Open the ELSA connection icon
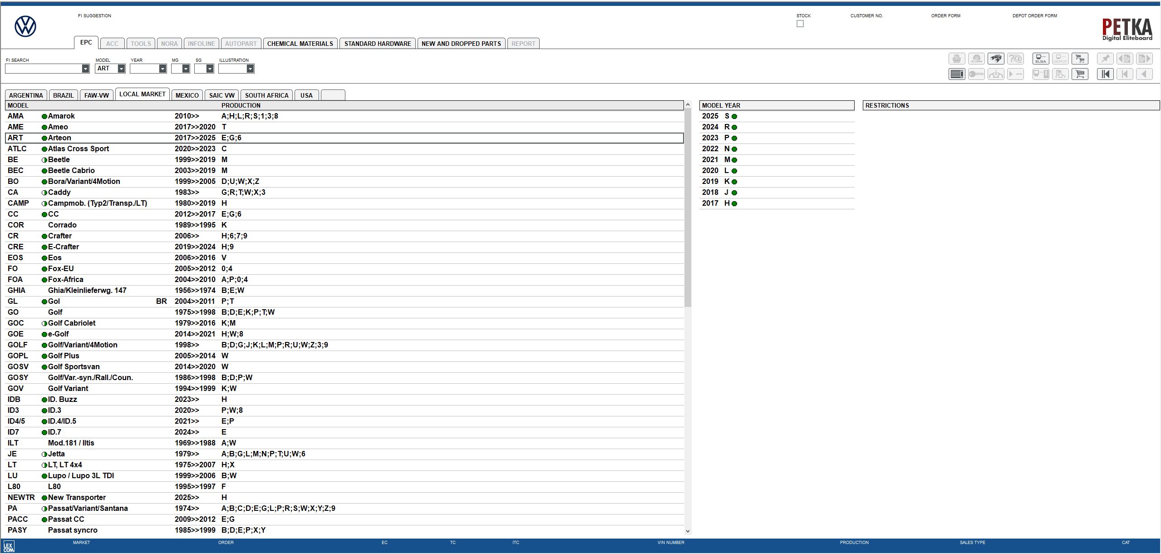 tap(1041, 59)
